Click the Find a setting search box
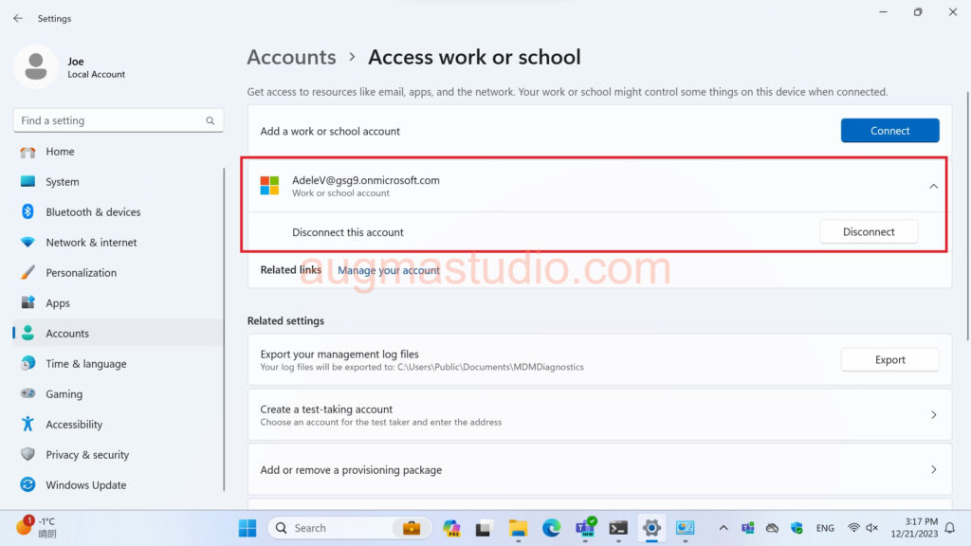 pos(109,120)
